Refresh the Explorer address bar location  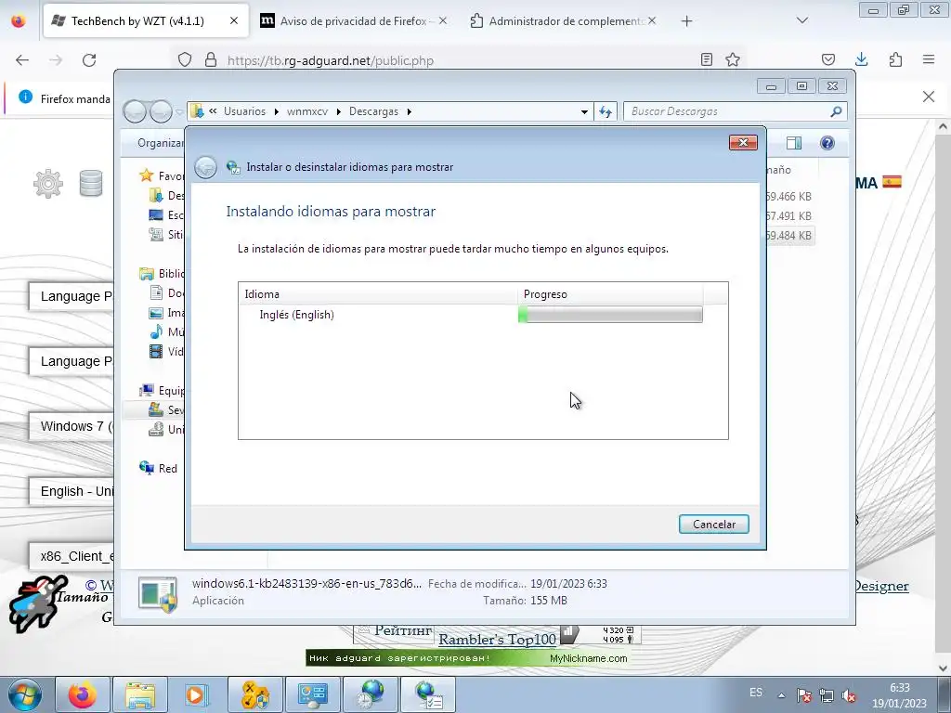click(606, 111)
